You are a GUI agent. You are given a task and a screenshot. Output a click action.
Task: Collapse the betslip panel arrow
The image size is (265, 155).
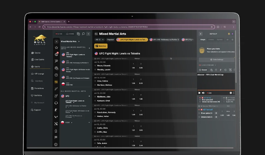tap(200, 34)
